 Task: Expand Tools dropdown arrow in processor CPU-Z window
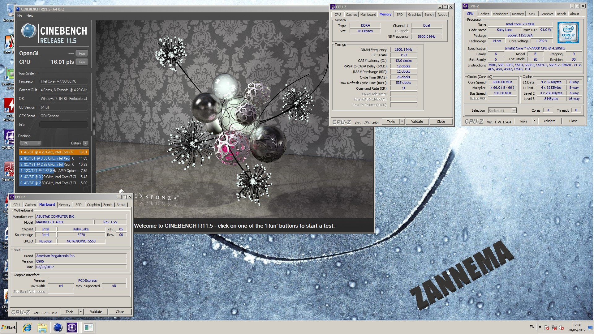534,121
